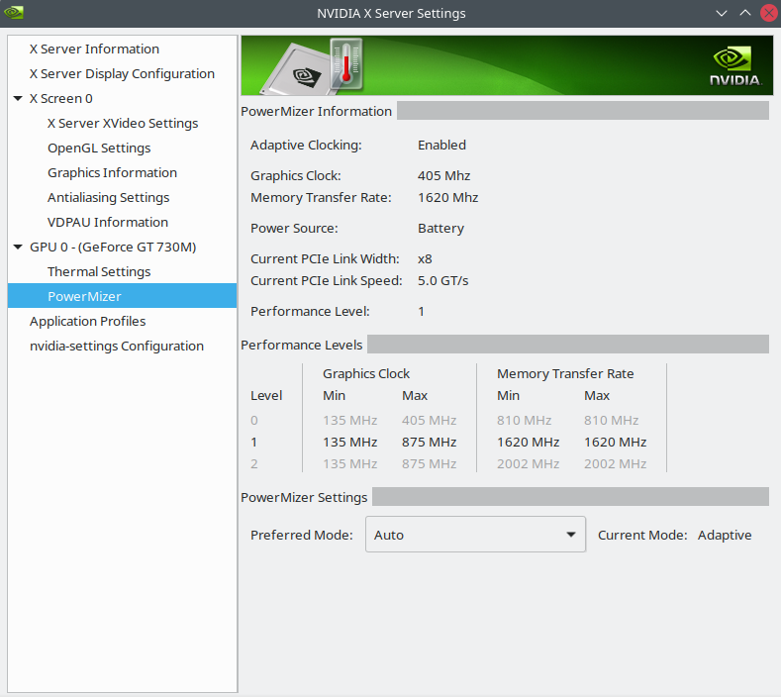Click level 0 memory min '810 MHz'
This screenshot has width=781, height=697.
point(524,421)
